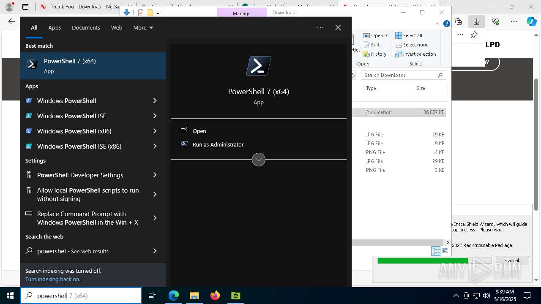541x304 pixels.
Task: Sort Explorer list by Size column
Action: 431,88
